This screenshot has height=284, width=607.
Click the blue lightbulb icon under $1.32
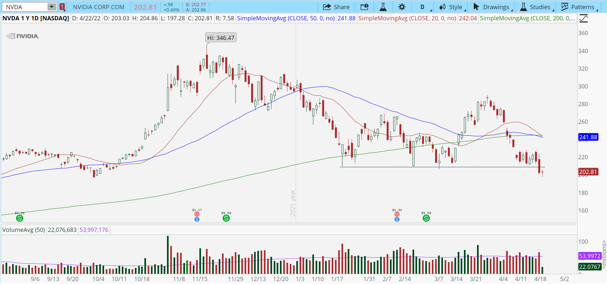point(397,219)
